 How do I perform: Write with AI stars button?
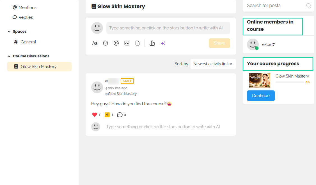click(x=163, y=43)
